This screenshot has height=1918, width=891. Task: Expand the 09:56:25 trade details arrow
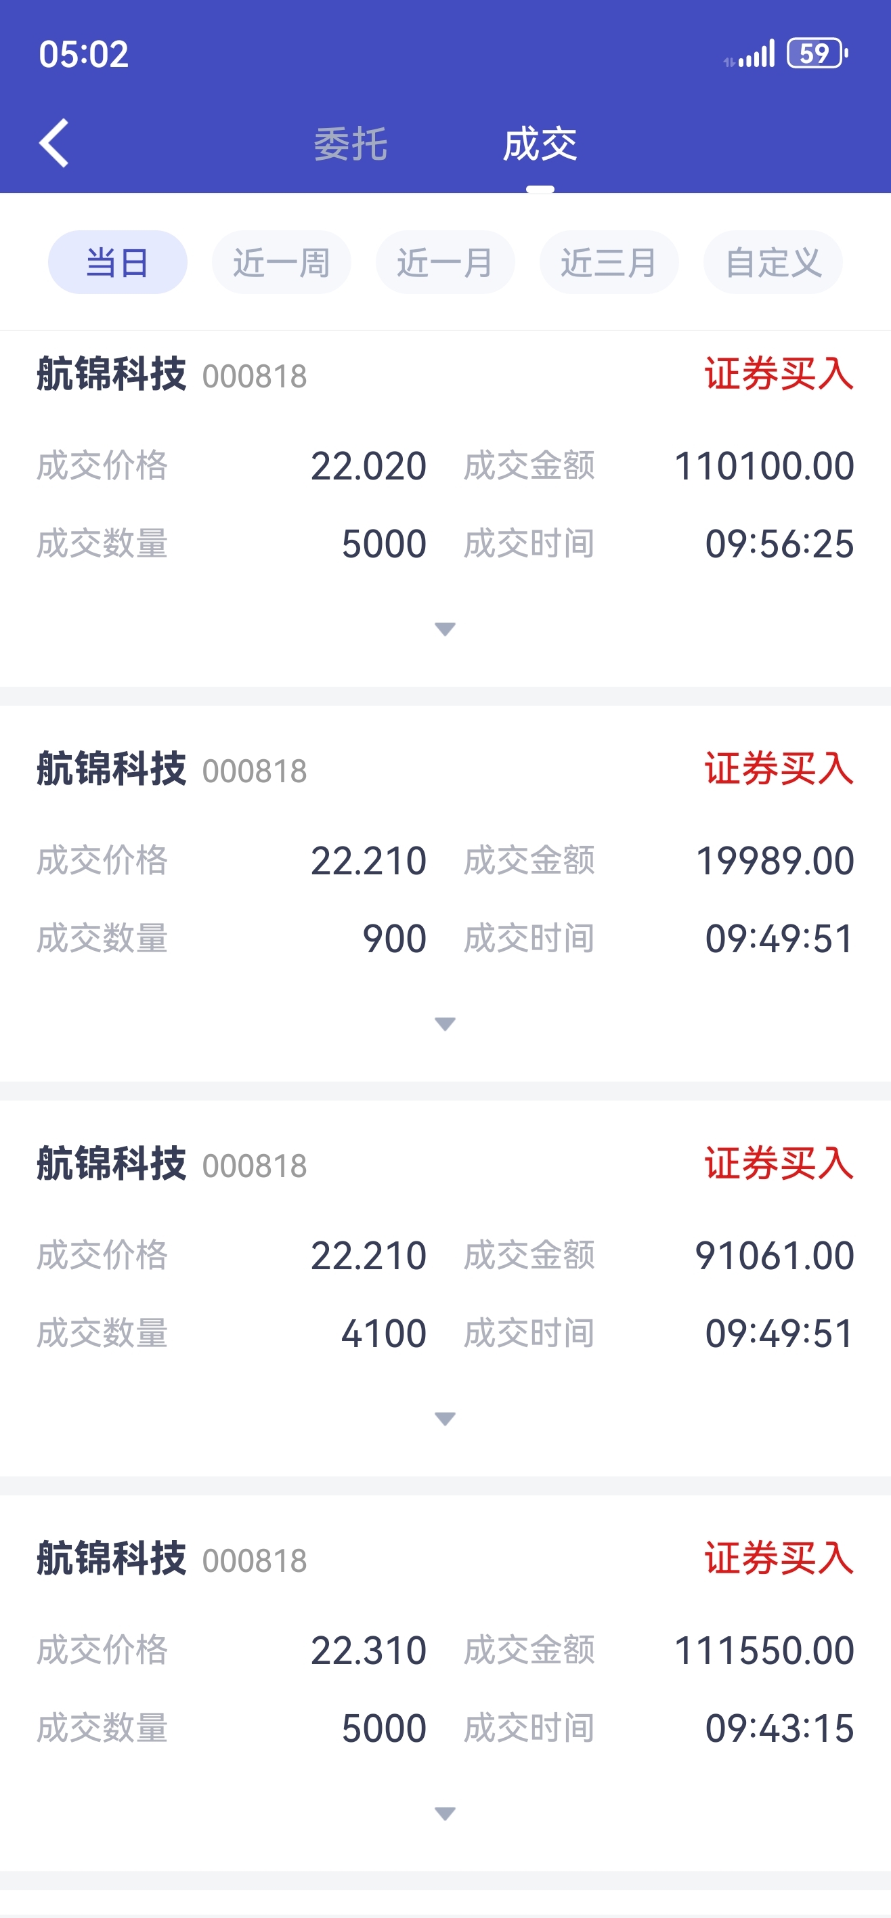pyautogui.click(x=445, y=630)
